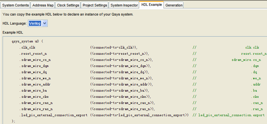Click the green .cas_n comment
Viewport: 267px width, 124px height.
pos(257,103)
